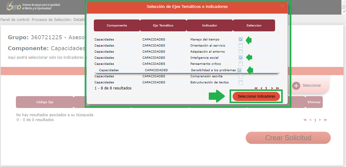
Task: Click the plus icon beside Seleccionar
Action: click(296, 86)
